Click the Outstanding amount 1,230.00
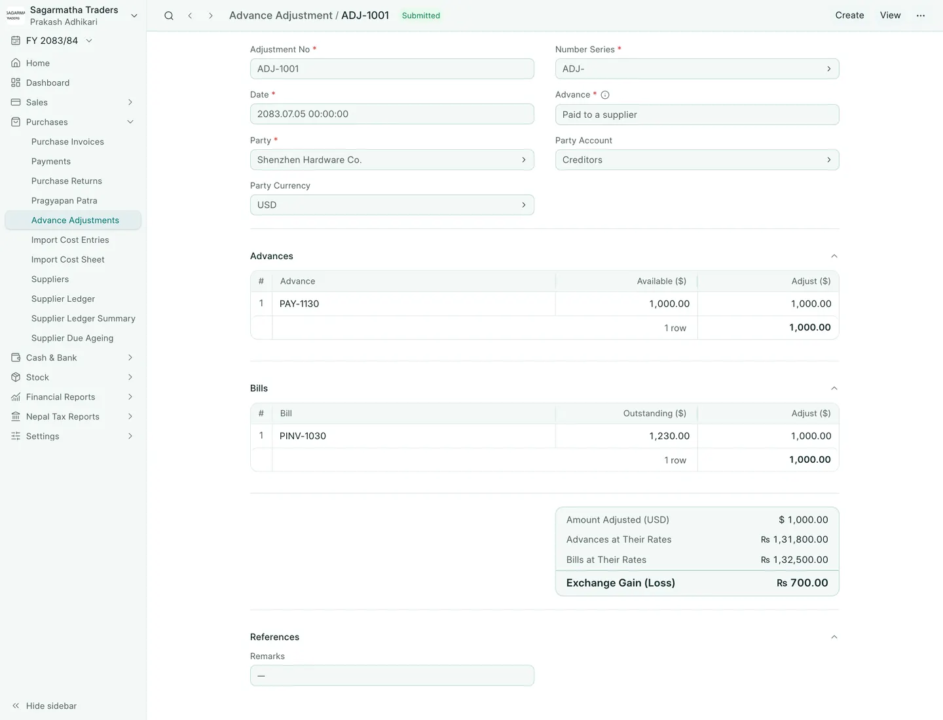This screenshot has height=720, width=943. (669, 436)
